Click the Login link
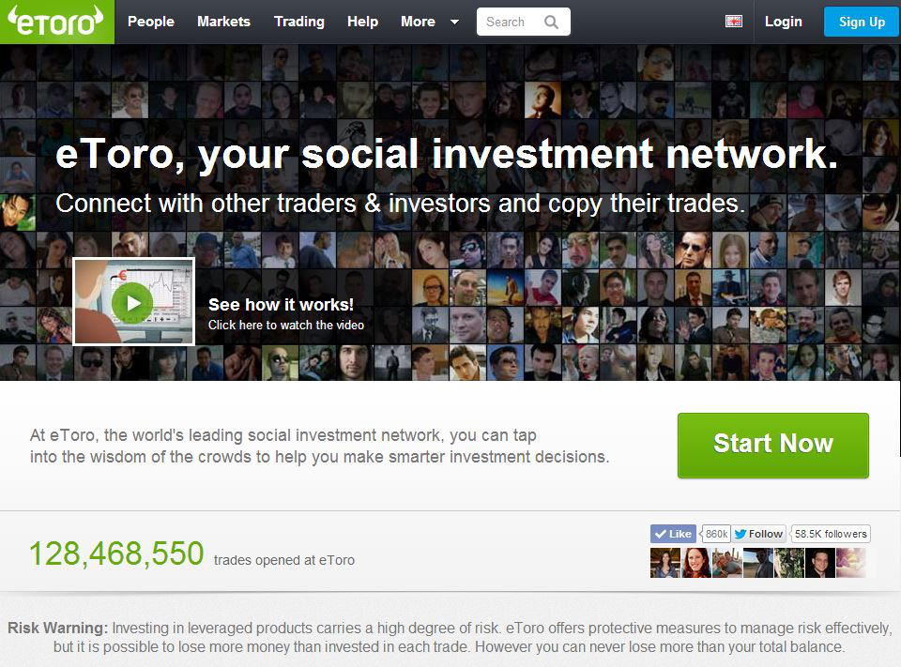The width and height of the screenshot is (901, 667). 783,22
